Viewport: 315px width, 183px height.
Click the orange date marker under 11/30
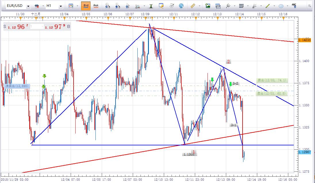[x=20, y=18]
